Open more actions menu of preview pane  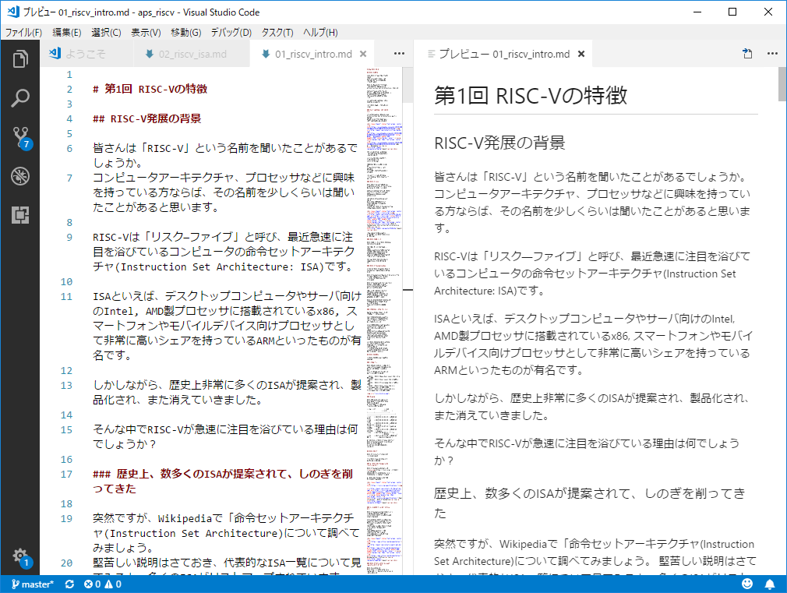pos(772,54)
